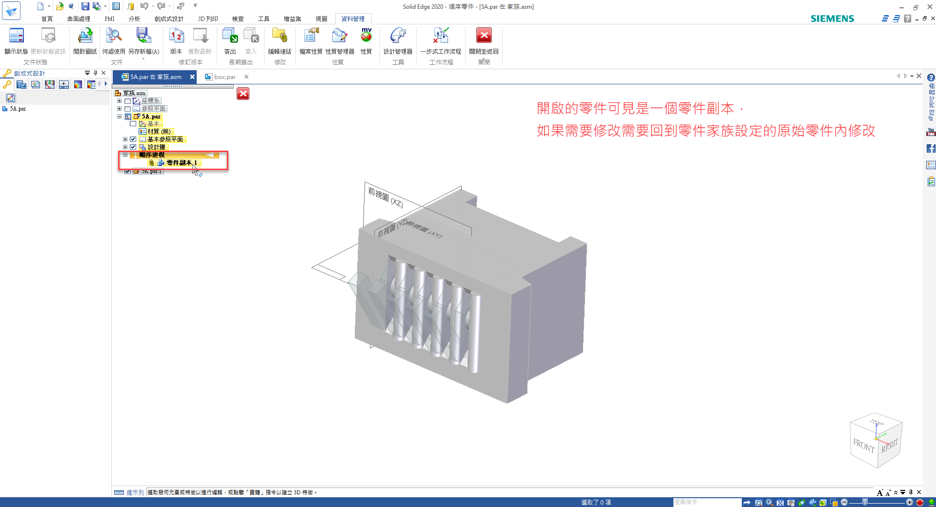The height and width of the screenshot is (507, 936).
Task: Click the Undo arrow icon
Action: pos(144,6)
